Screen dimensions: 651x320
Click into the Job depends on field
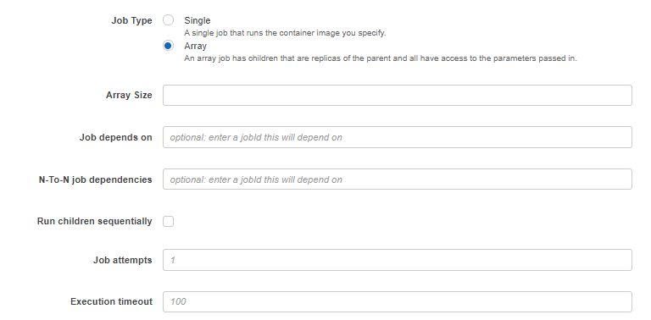(398, 137)
